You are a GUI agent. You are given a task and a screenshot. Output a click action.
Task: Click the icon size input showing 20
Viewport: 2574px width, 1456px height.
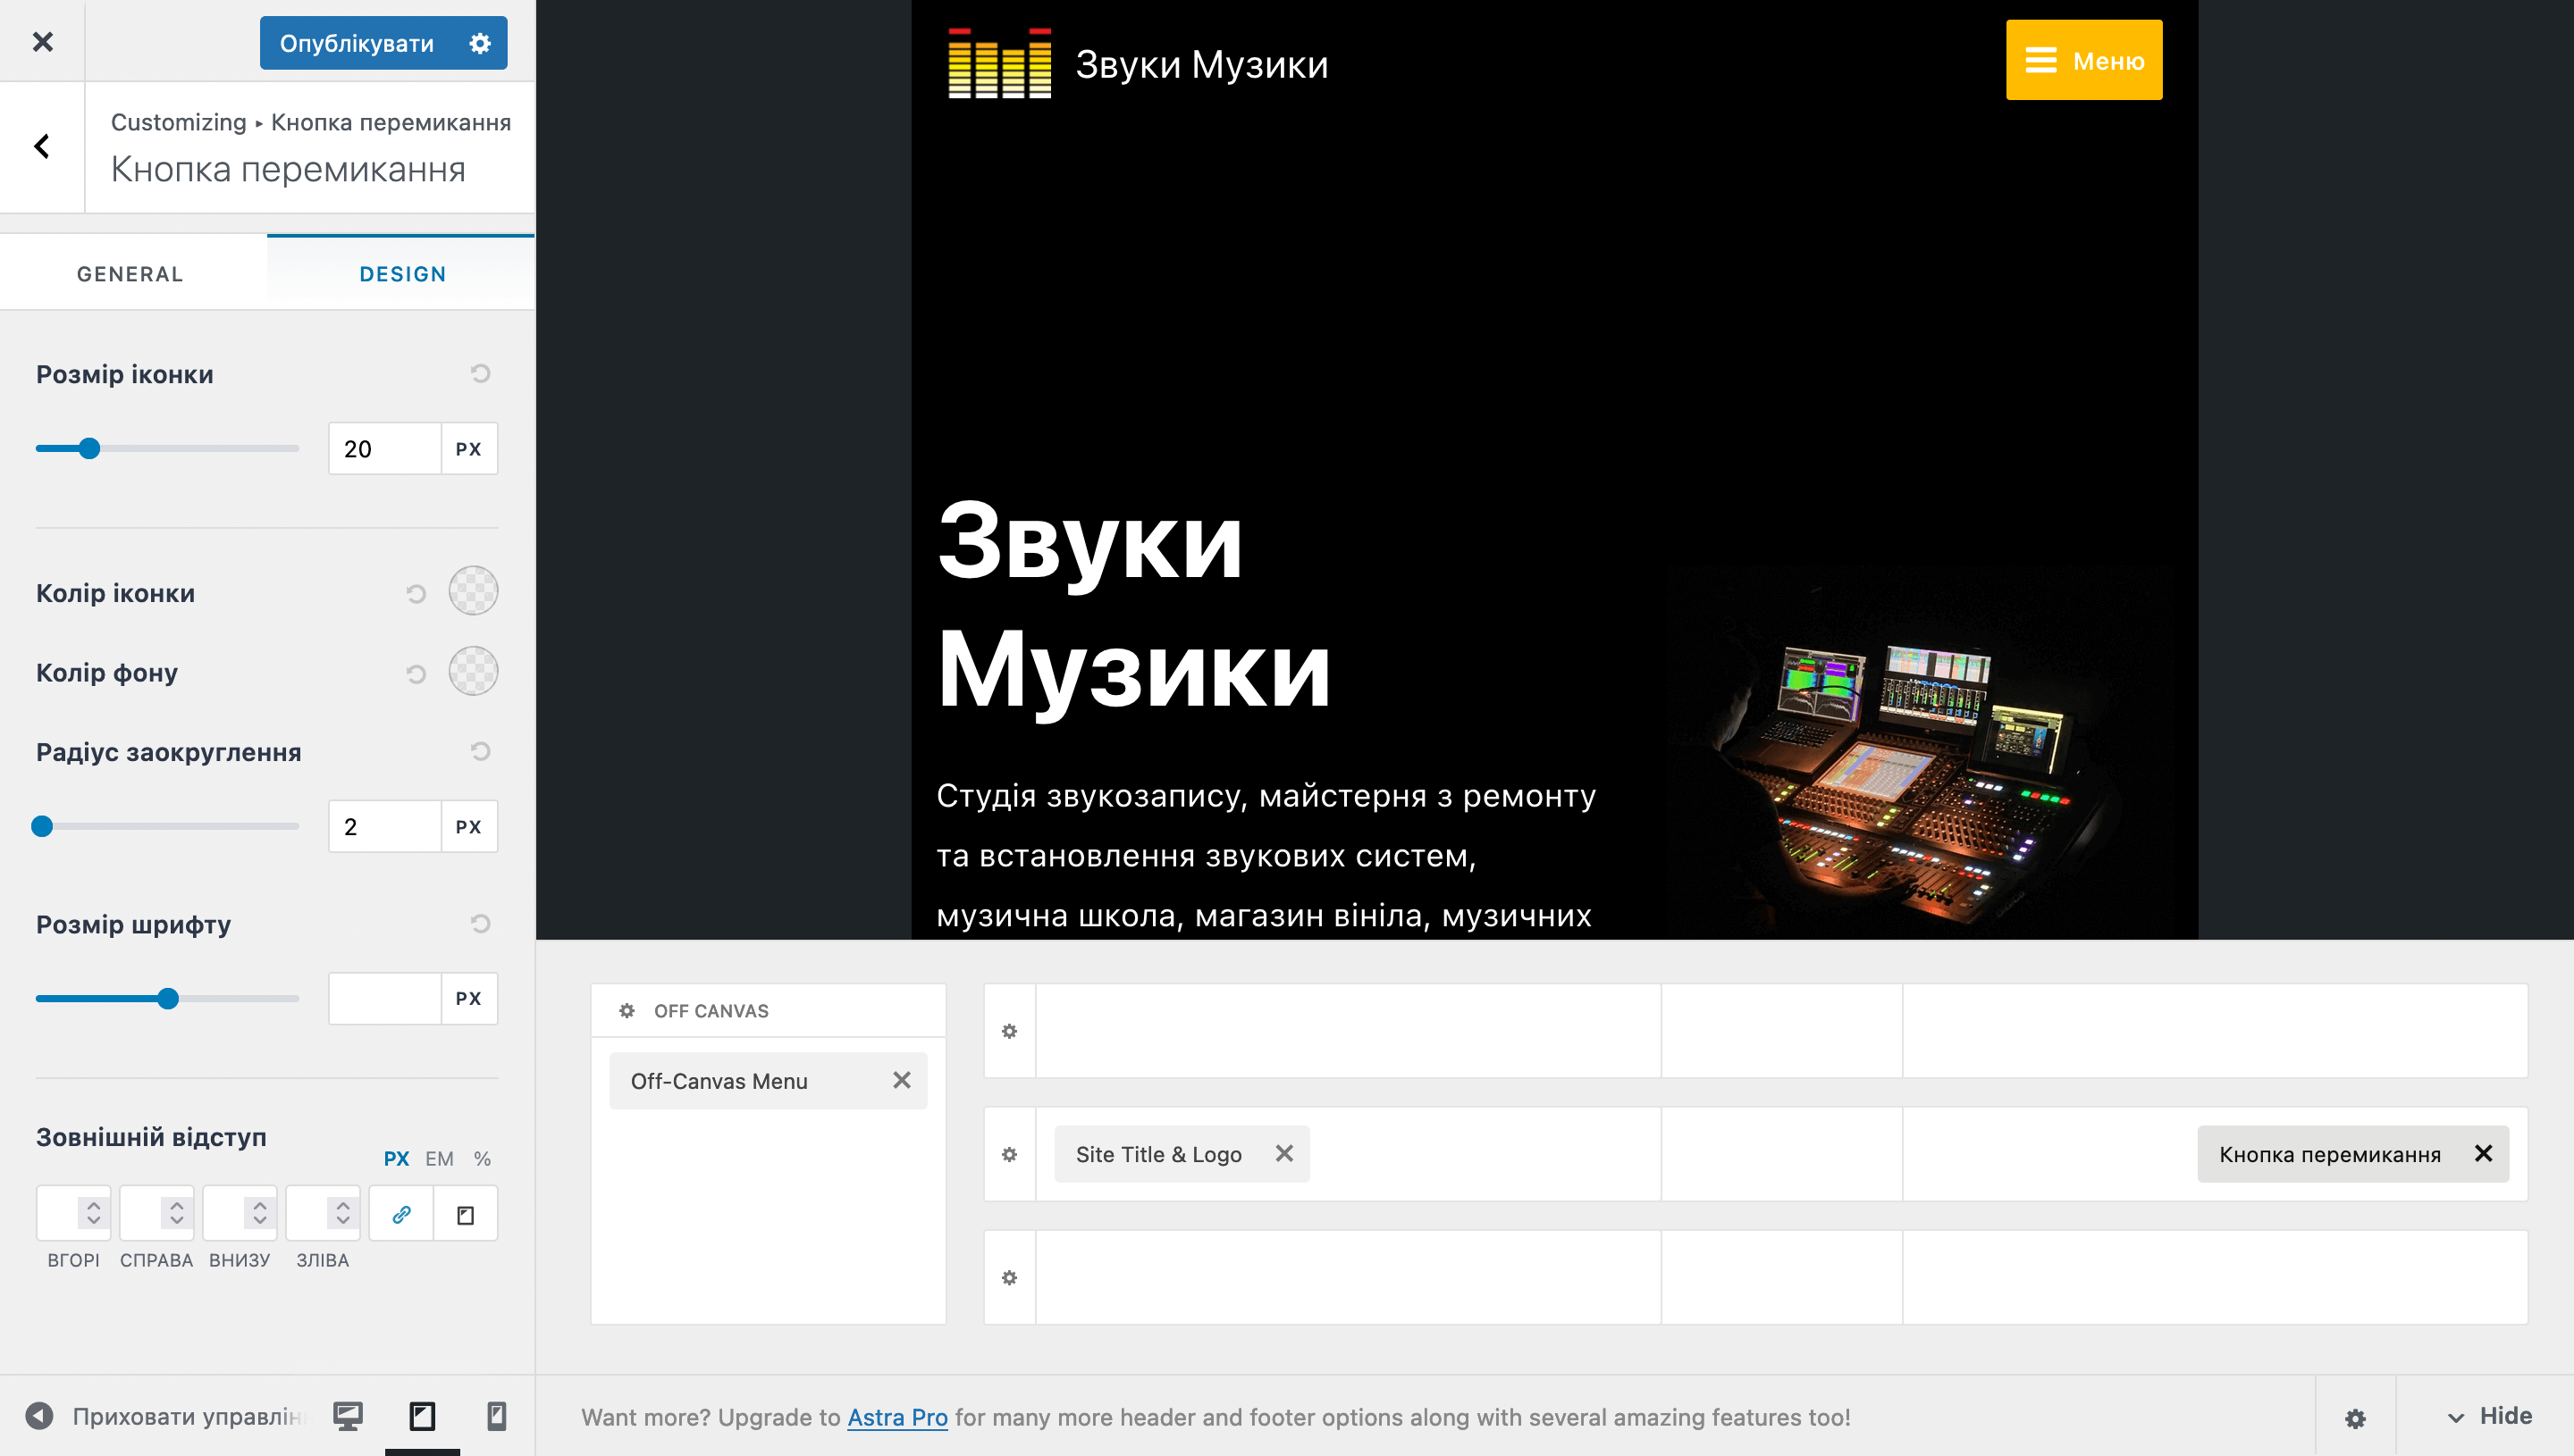pyautogui.click(x=385, y=448)
